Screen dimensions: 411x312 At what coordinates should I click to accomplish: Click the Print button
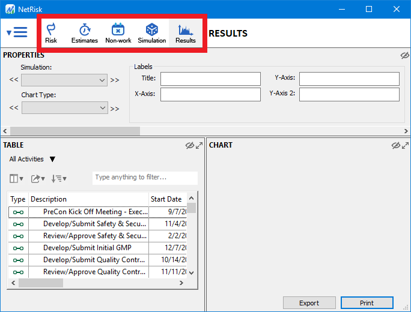(x=367, y=303)
